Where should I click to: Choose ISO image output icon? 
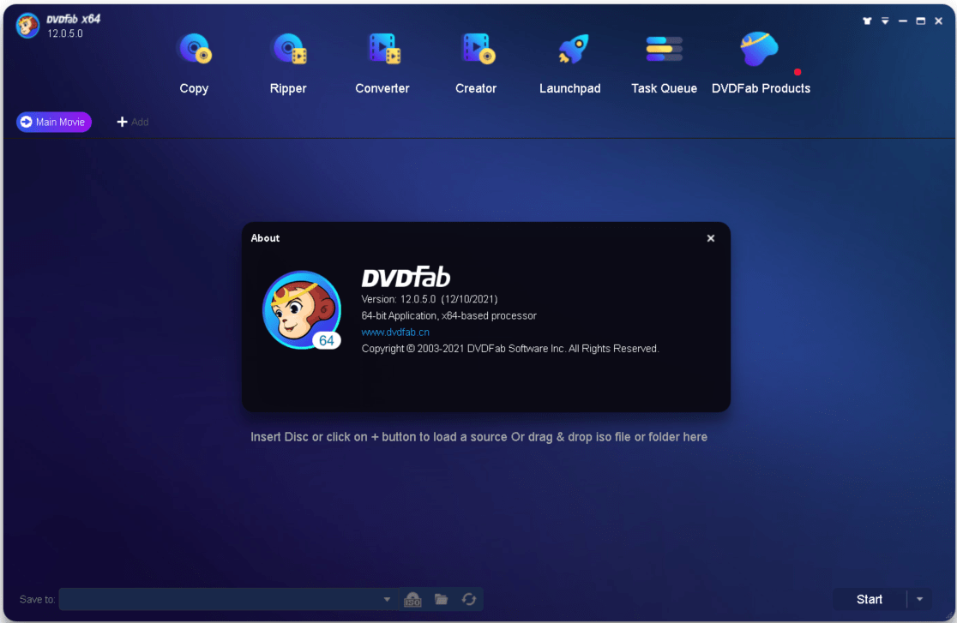tap(412, 599)
